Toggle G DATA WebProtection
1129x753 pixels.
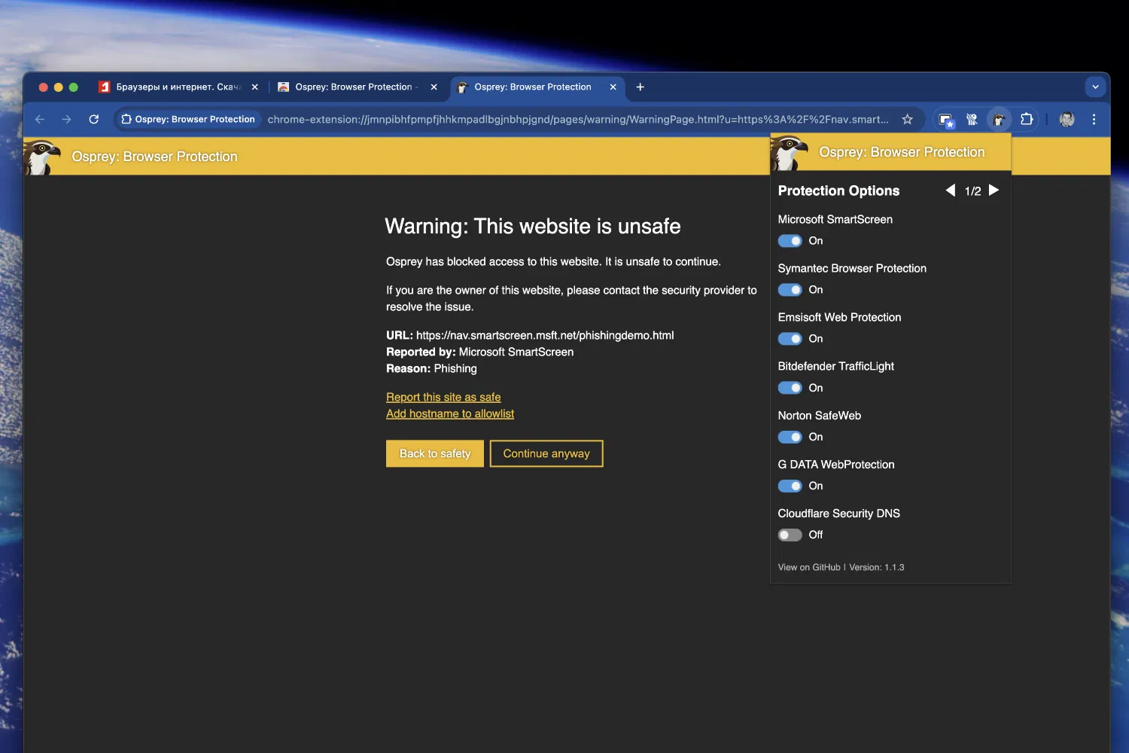pos(790,486)
